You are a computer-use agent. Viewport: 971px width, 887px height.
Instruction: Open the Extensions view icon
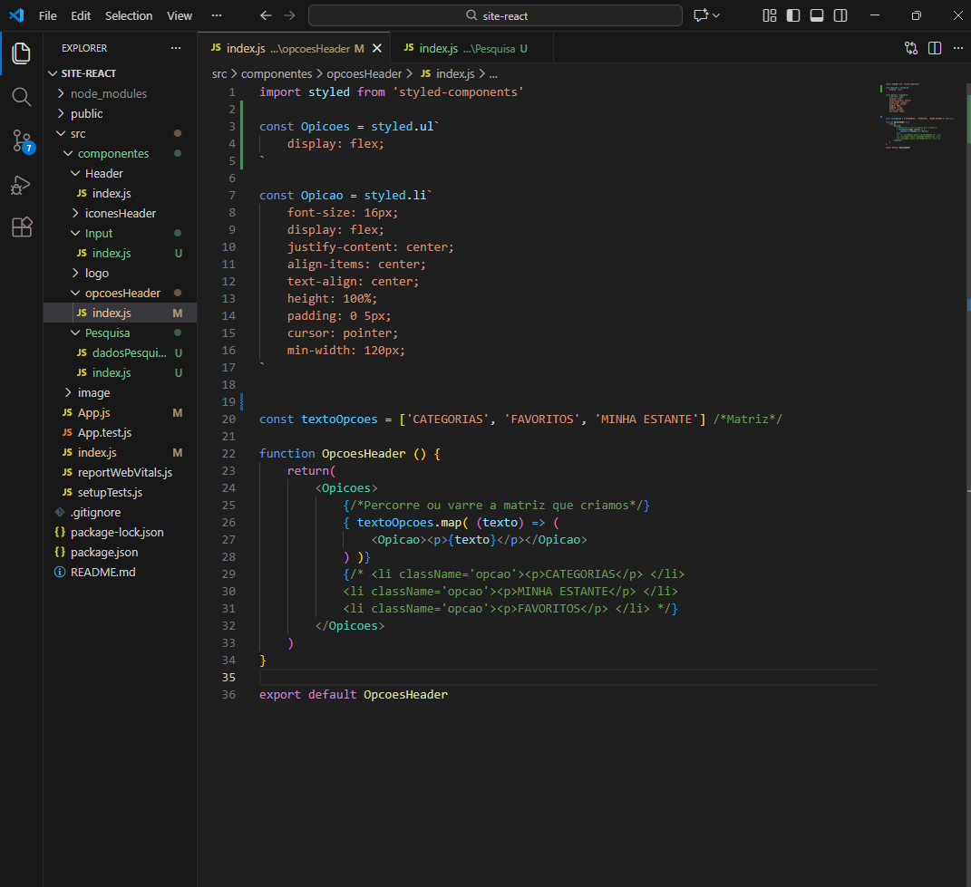[x=22, y=227]
